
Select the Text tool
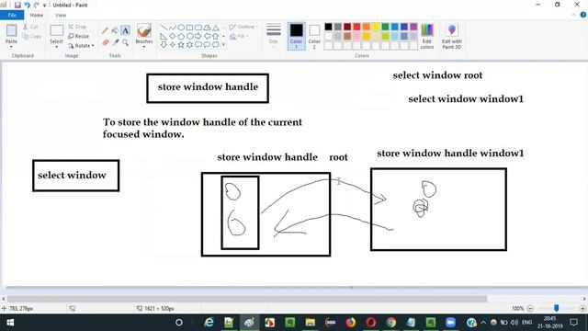click(x=125, y=30)
